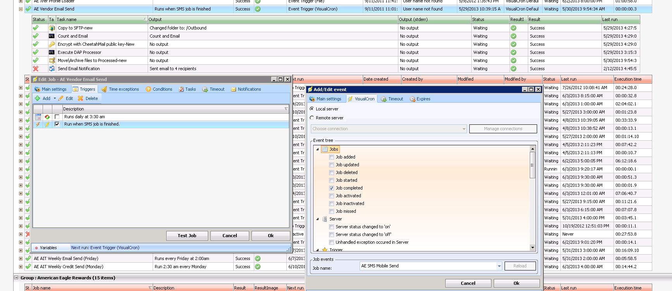Click Cancel in Edit Job window

point(230,236)
